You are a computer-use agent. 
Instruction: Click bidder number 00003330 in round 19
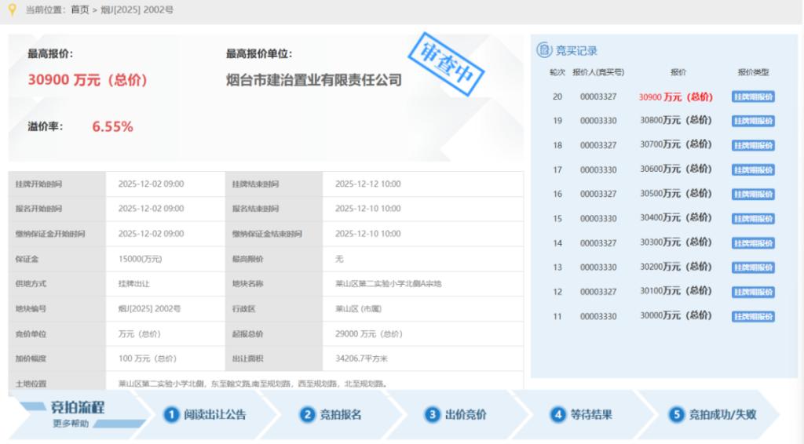598,121
